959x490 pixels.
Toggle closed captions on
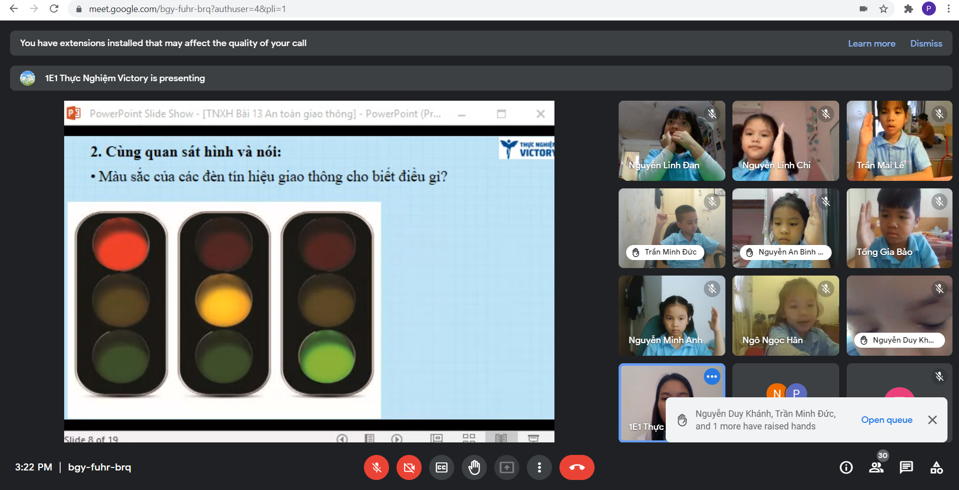click(442, 467)
